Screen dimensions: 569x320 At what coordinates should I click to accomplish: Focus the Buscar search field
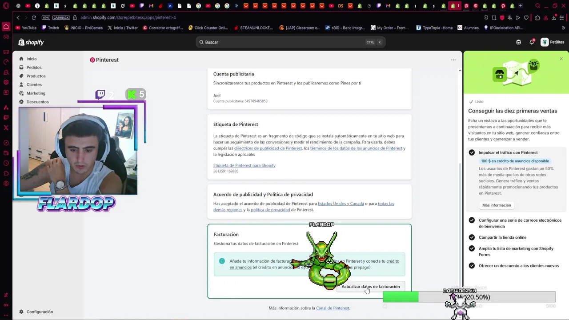point(291,42)
